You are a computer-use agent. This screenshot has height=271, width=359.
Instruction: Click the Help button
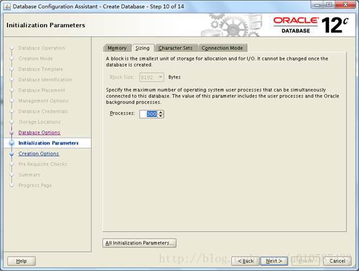[22, 261]
